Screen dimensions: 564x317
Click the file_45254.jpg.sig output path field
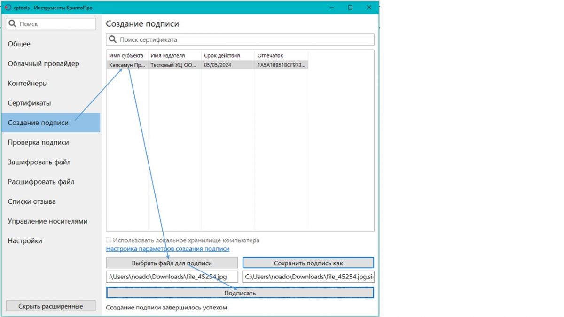308,277
